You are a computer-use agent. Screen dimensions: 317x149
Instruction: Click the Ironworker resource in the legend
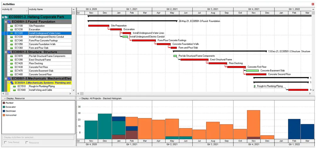tap(11, 115)
